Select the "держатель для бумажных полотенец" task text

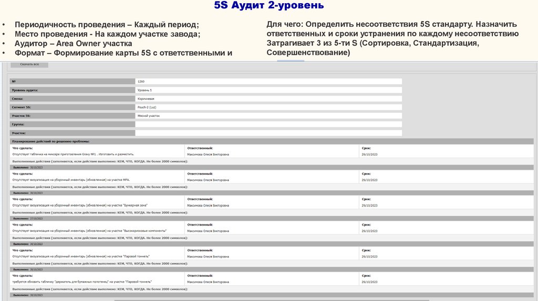[82, 282]
